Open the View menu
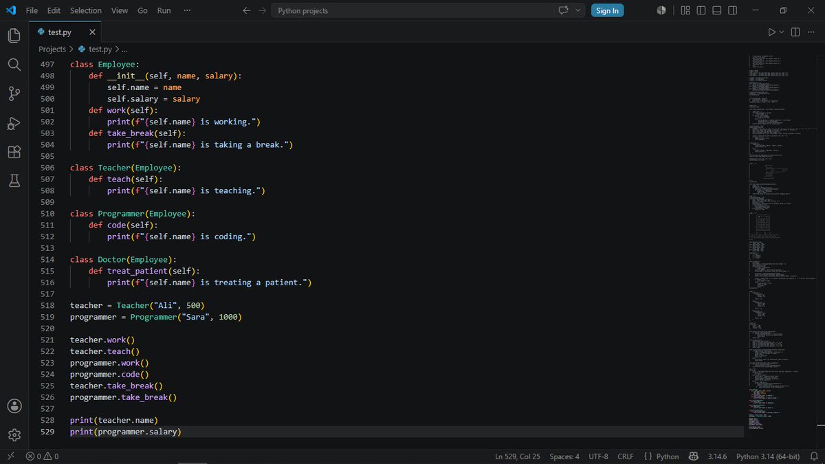This screenshot has width=825, height=464. (x=120, y=10)
